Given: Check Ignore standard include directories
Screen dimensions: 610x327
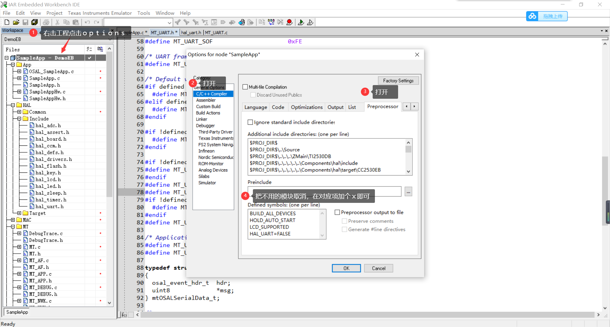Looking at the screenshot, I should pyautogui.click(x=250, y=122).
